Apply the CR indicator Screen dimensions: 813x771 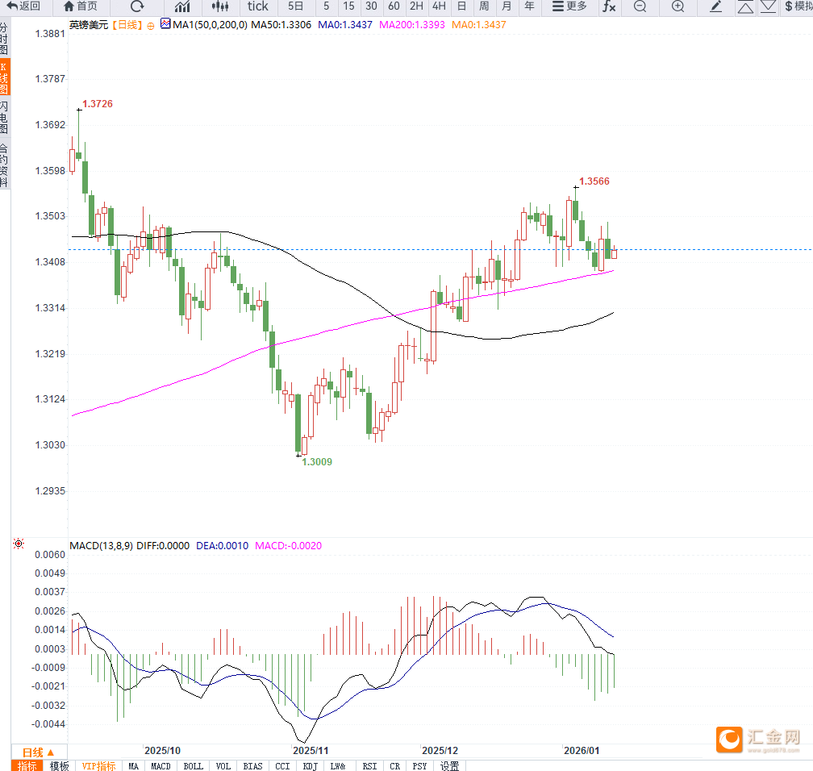tap(394, 766)
